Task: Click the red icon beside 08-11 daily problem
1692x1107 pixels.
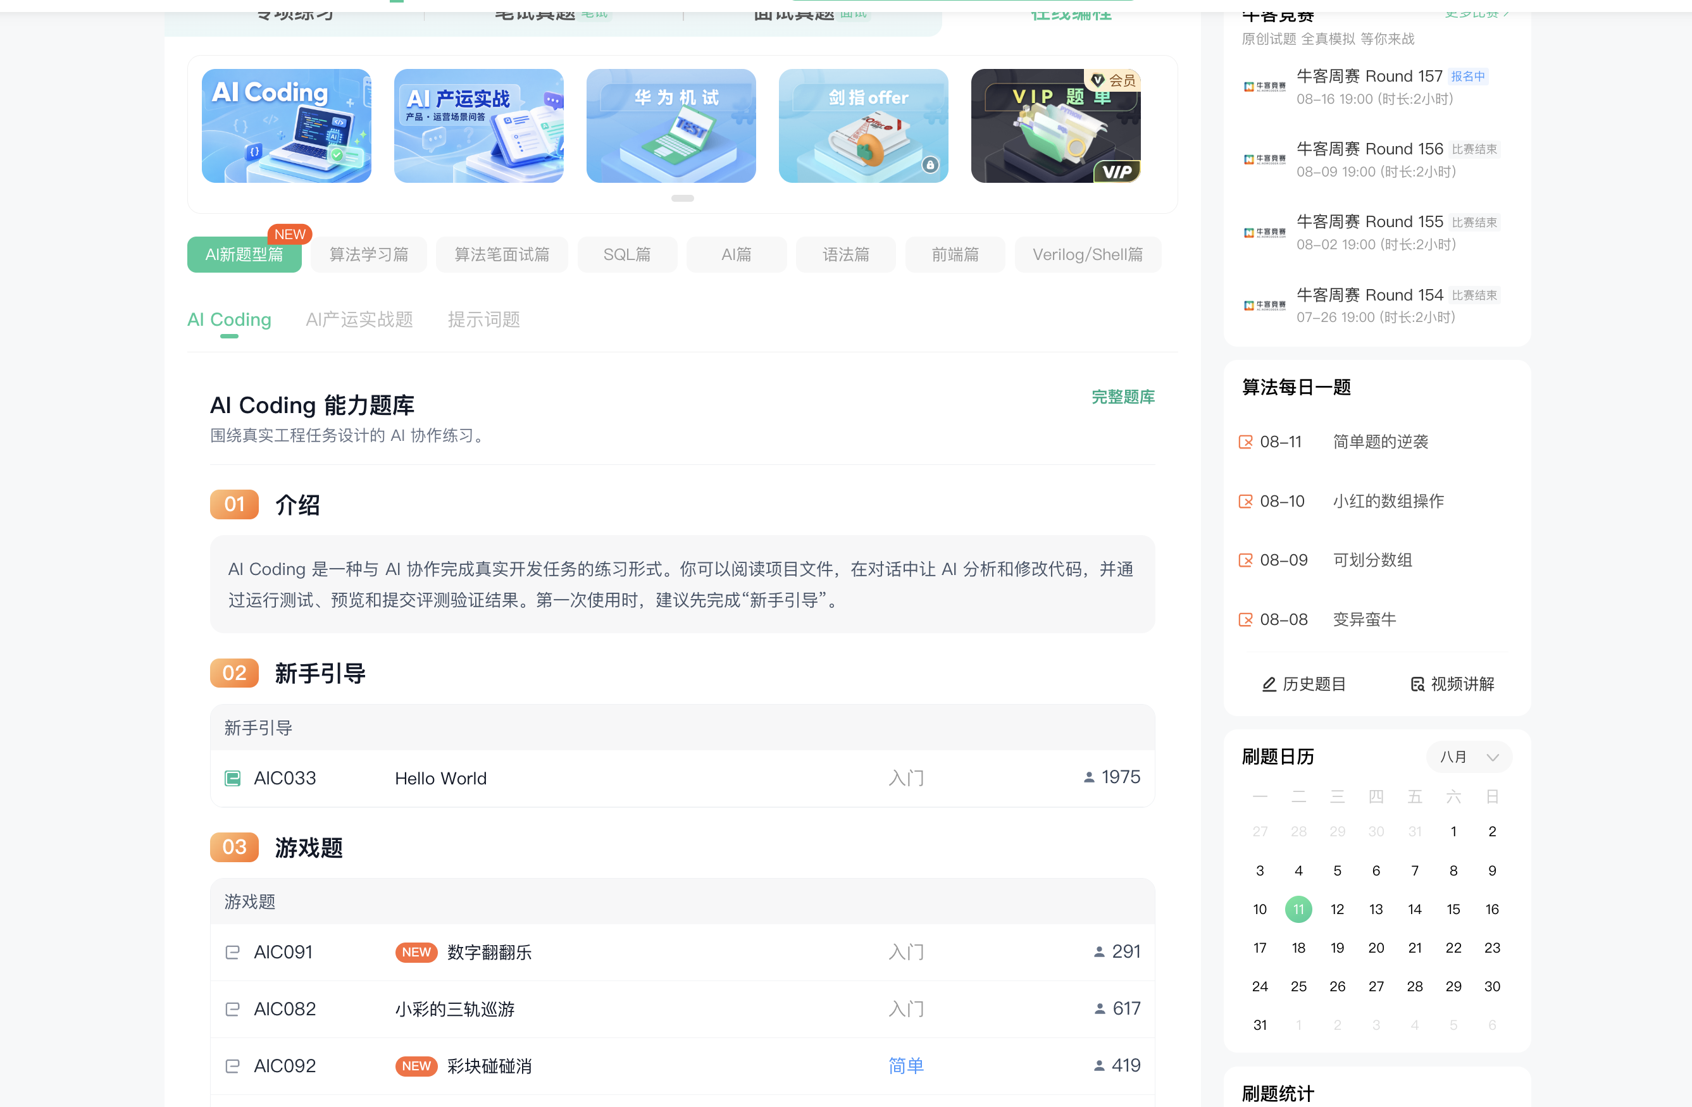Action: (1245, 442)
